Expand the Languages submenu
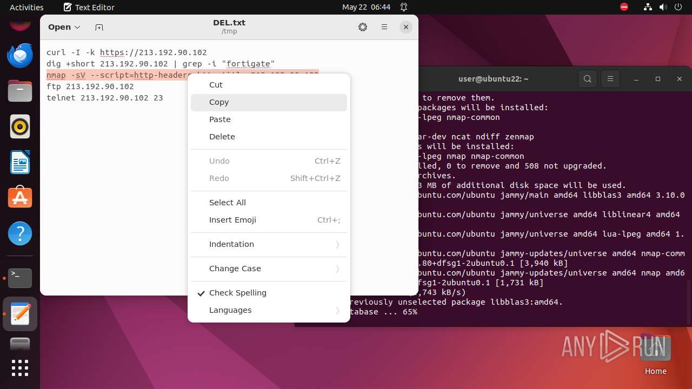 [x=269, y=310]
